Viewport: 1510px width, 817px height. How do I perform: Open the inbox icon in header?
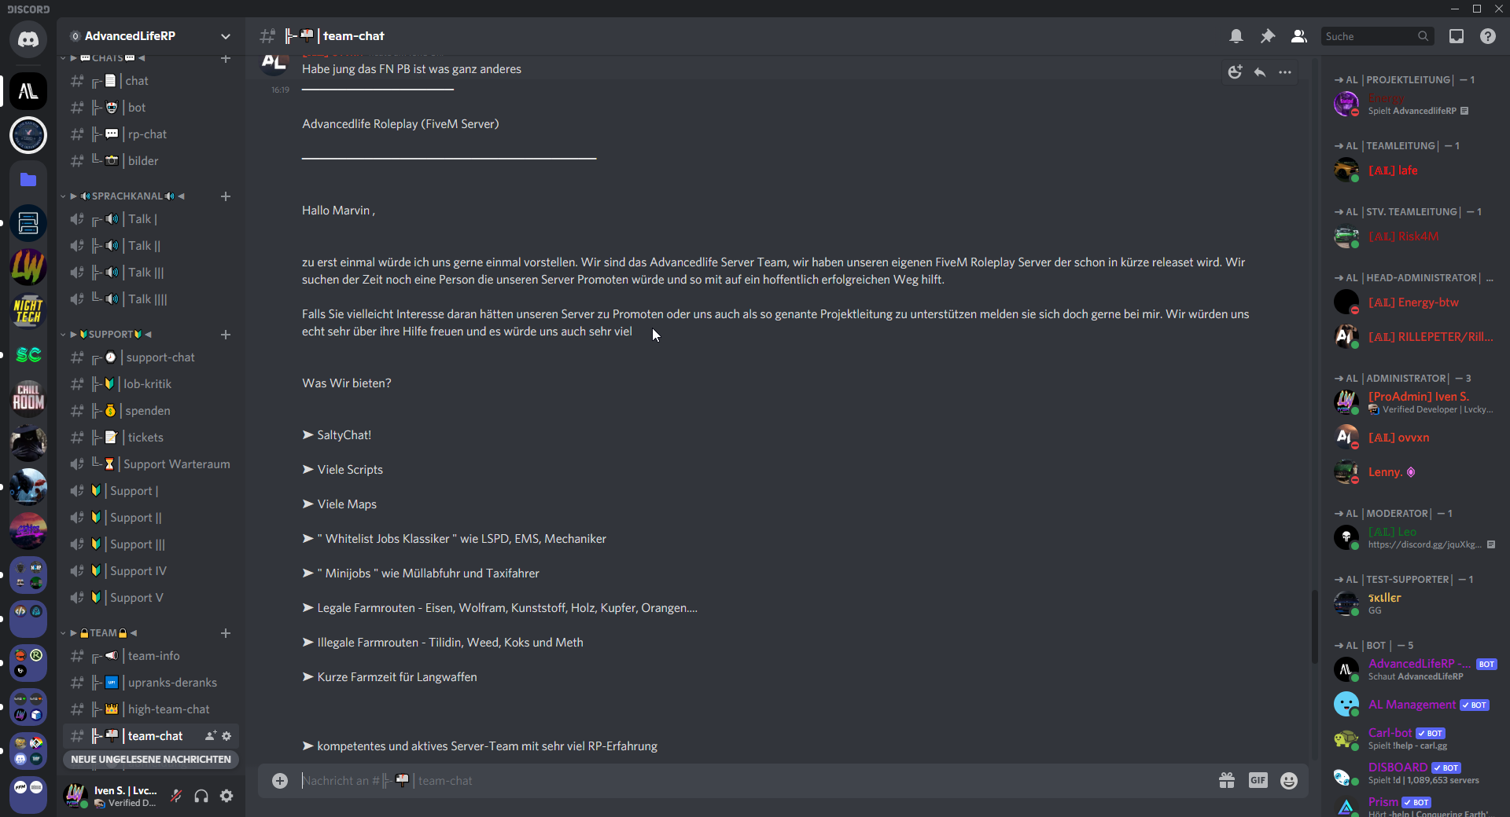[x=1457, y=36]
